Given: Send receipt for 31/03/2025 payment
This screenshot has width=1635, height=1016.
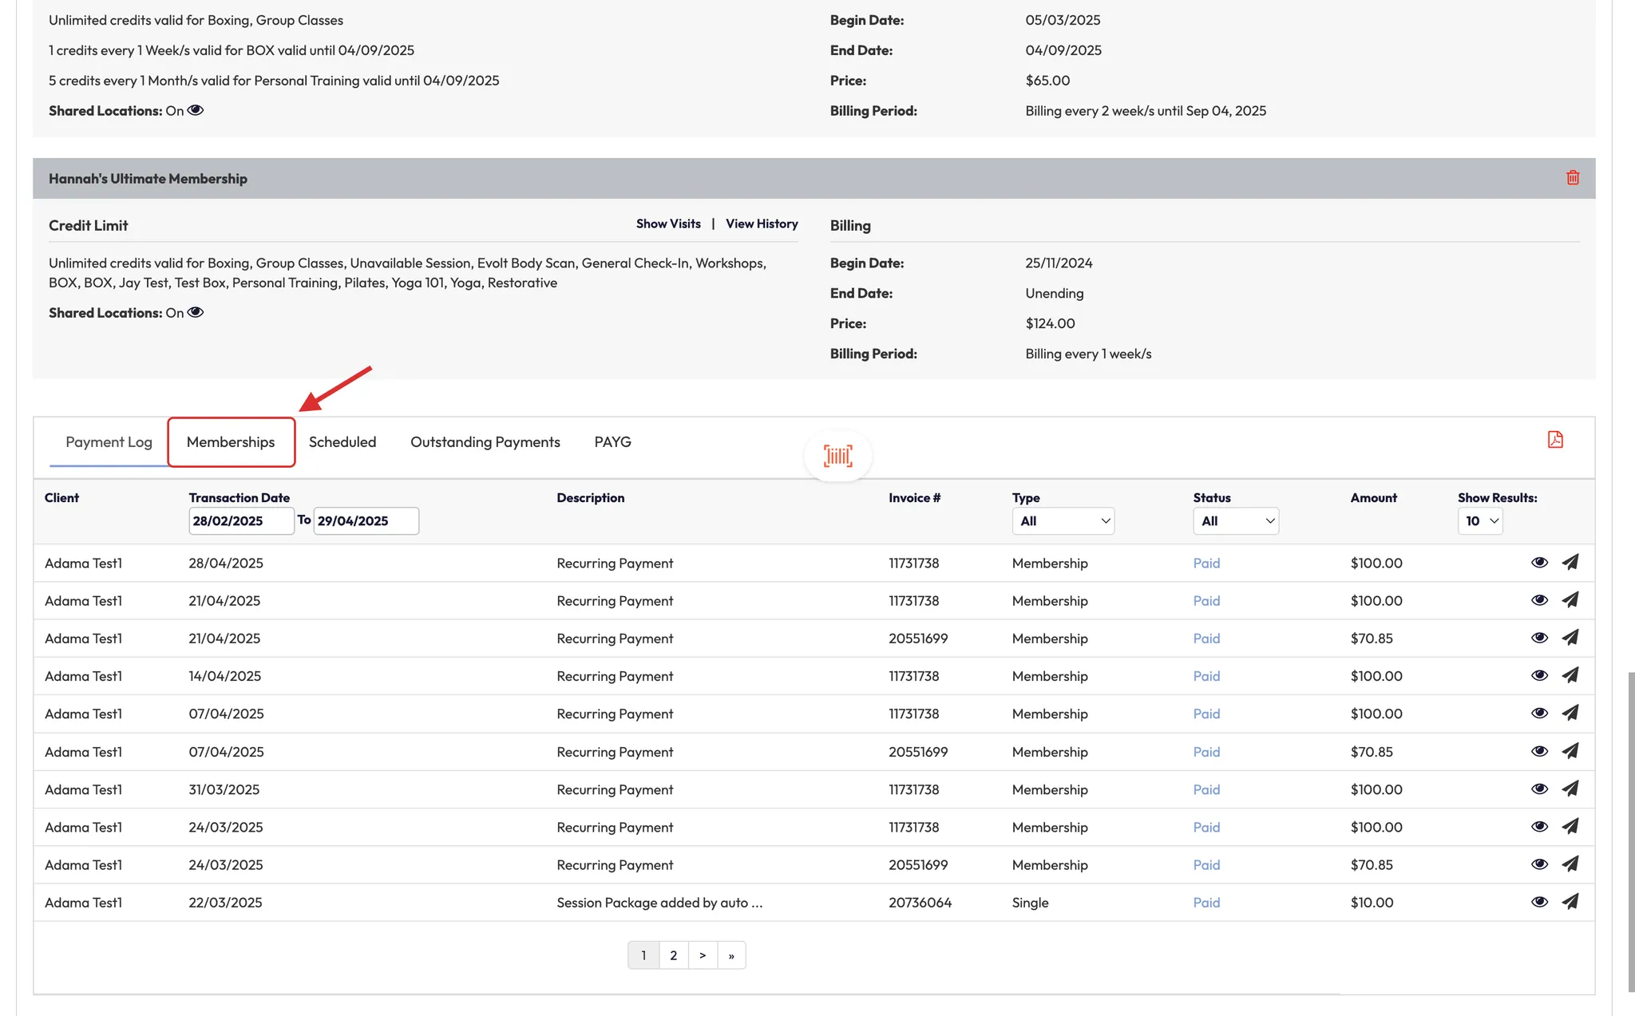Looking at the screenshot, I should (x=1570, y=789).
